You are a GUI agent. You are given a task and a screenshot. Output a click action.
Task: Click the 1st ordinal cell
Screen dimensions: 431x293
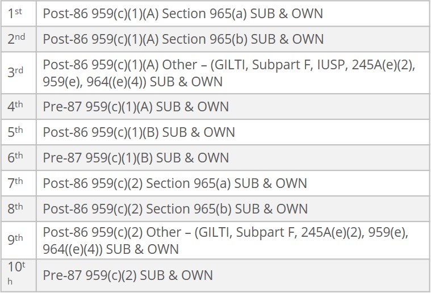pos(15,14)
